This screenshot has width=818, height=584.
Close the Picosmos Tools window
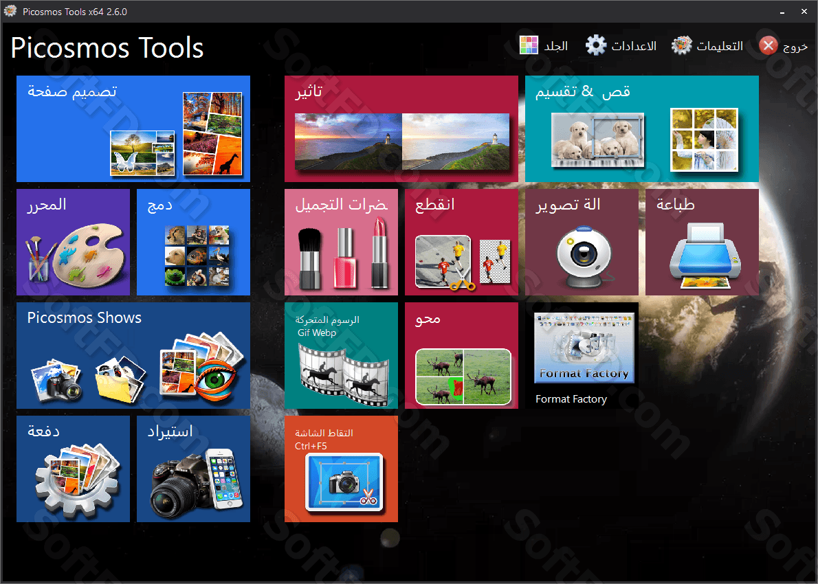[804, 12]
